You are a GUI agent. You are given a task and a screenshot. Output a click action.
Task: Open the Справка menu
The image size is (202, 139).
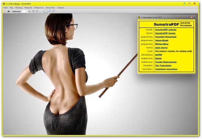tap(61, 8)
